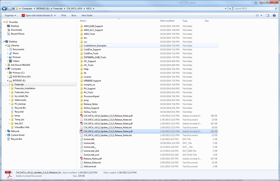Collapse the INTENSO (E:) drive node
This screenshot has width=280, height=181.
[x=8, y=81]
